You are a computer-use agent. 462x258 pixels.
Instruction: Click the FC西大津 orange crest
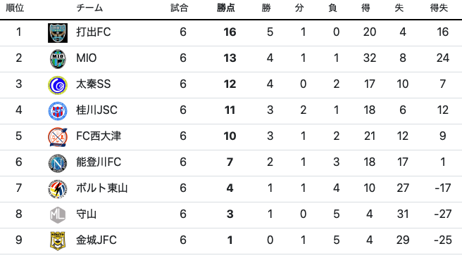click(x=58, y=137)
